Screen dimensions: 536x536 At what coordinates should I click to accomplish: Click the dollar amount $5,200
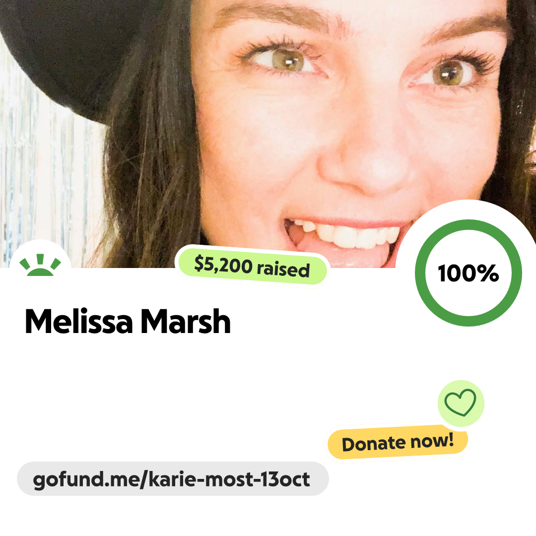[x=223, y=265]
